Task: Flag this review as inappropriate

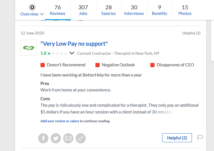Action: pos(200,138)
